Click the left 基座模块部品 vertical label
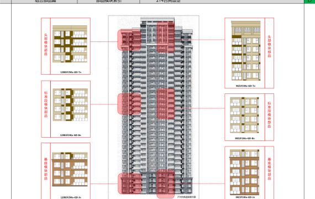This screenshot has height=199, width=315. (46, 169)
